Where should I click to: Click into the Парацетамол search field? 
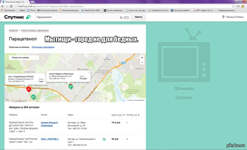77,17
